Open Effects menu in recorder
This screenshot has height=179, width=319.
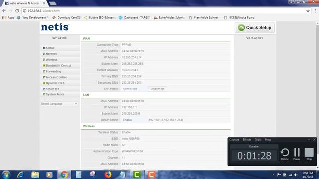point(247,140)
